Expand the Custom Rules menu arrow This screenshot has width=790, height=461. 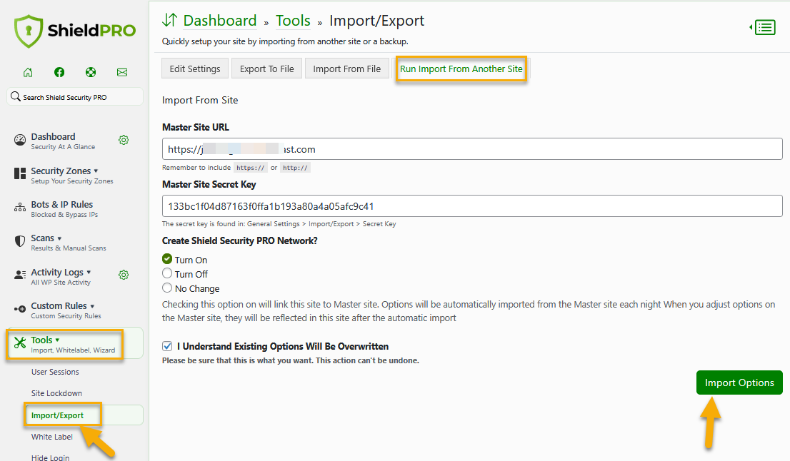point(92,306)
